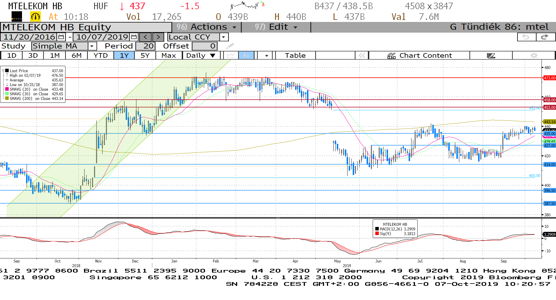Click the 'MTELEKOM HB' MACD legend title

click(x=395, y=224)
